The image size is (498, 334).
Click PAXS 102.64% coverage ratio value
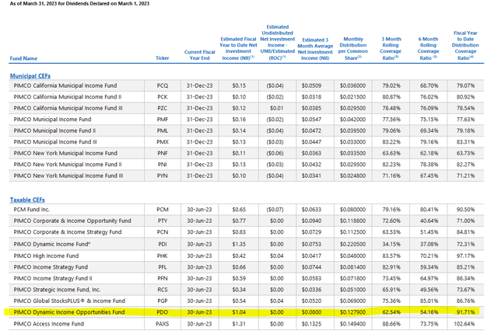coord(465,324)
